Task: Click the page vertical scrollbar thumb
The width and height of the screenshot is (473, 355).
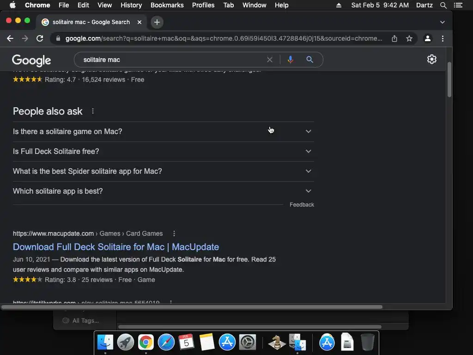Action: pos(449,80)
